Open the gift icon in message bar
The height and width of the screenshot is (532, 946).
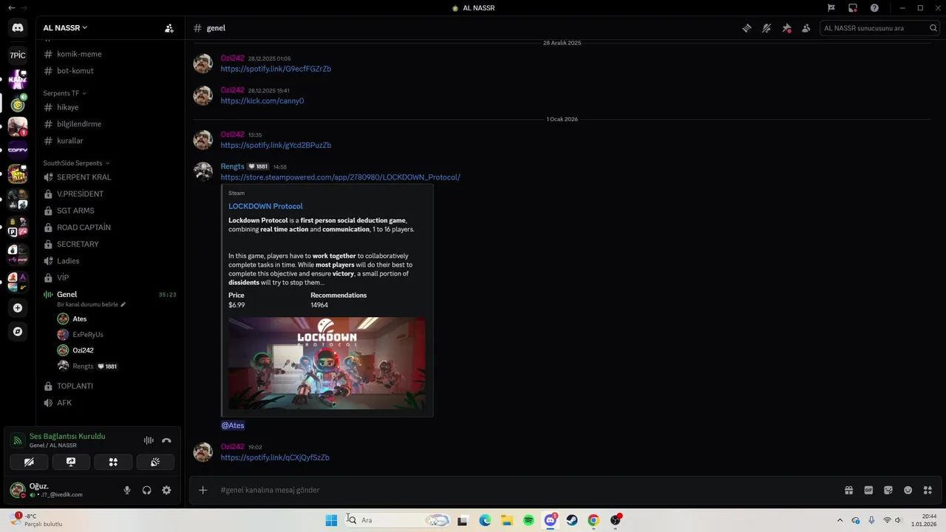849,490
